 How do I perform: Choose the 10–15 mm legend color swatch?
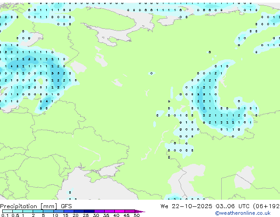[x=59, y=211]
